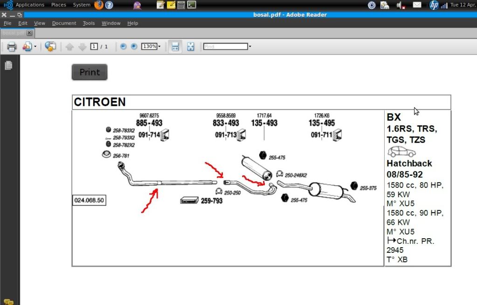This screenshot has height=305, width=477.
Task: Go to next page arrow
Action: tap(82, 47)
